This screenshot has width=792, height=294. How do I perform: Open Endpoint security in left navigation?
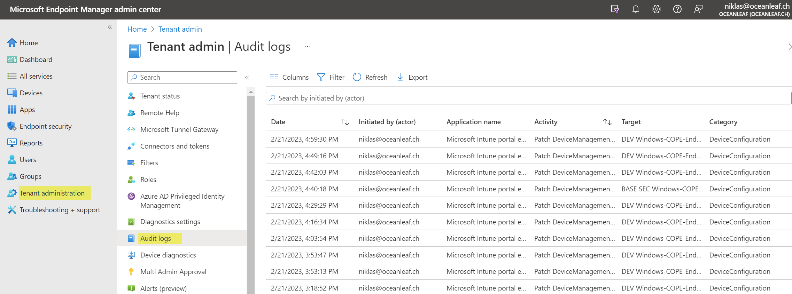45,126
